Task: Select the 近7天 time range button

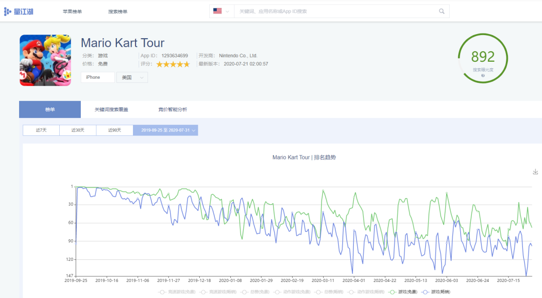Action: (41, 130)
